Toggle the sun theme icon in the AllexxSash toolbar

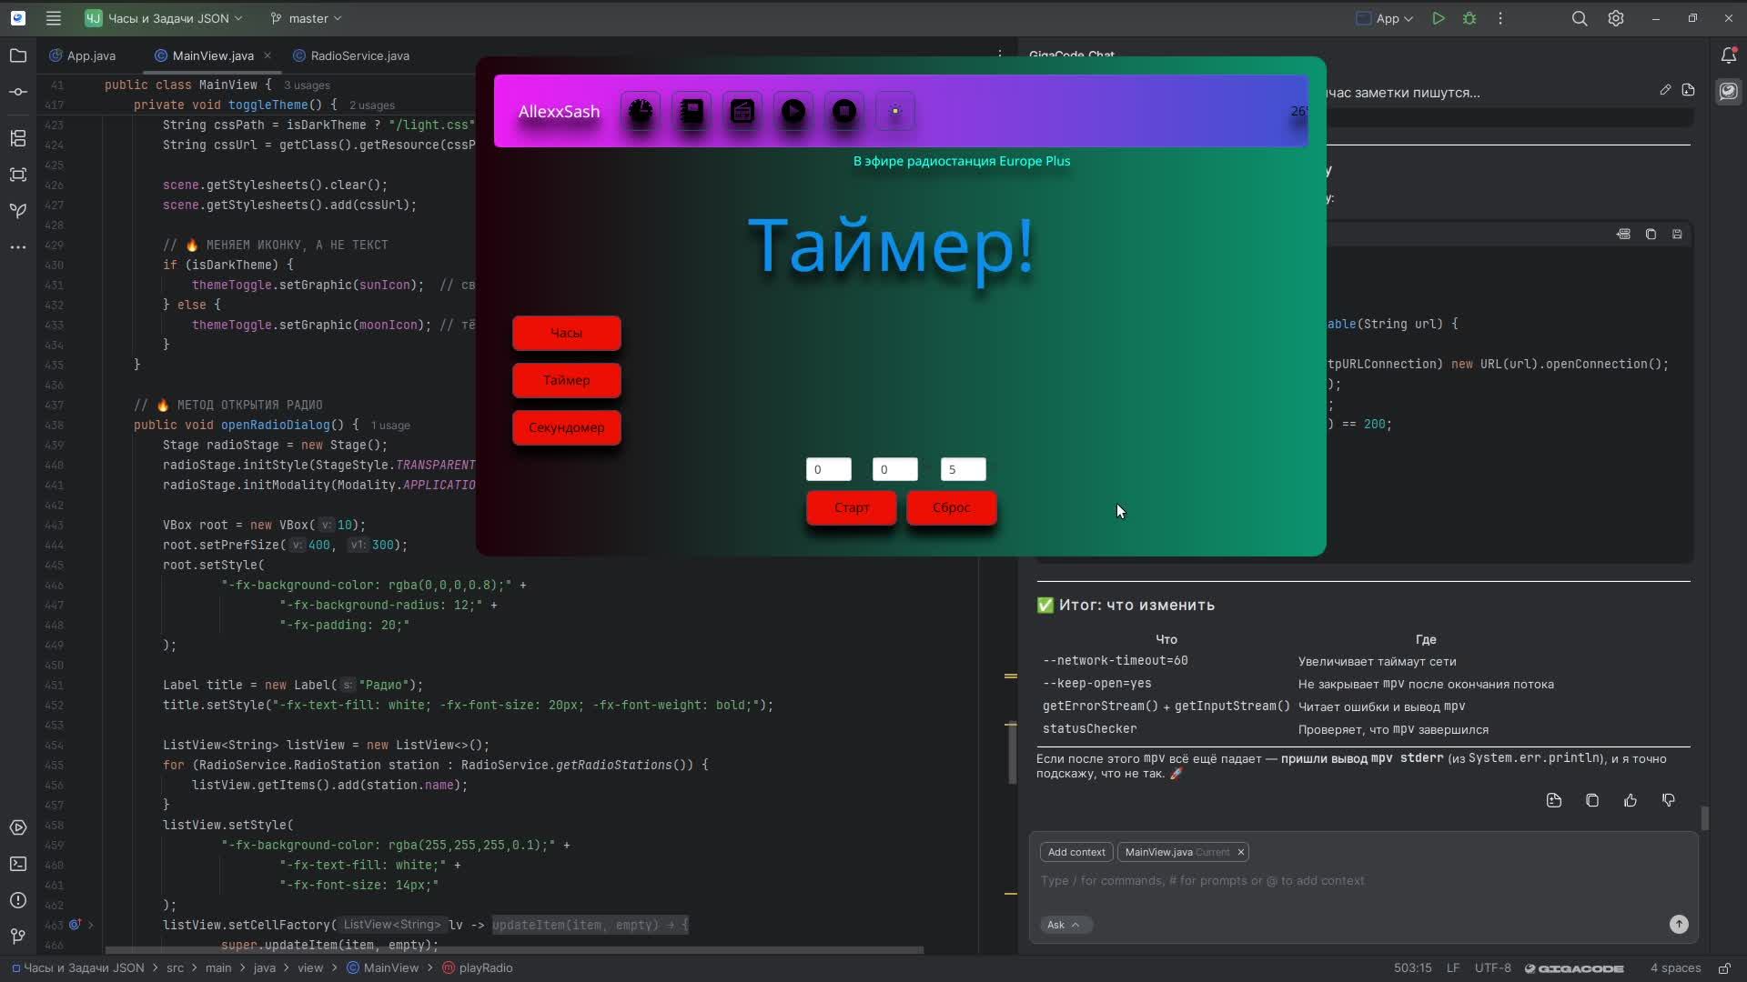pyautogui.click(x=895, y=112)
